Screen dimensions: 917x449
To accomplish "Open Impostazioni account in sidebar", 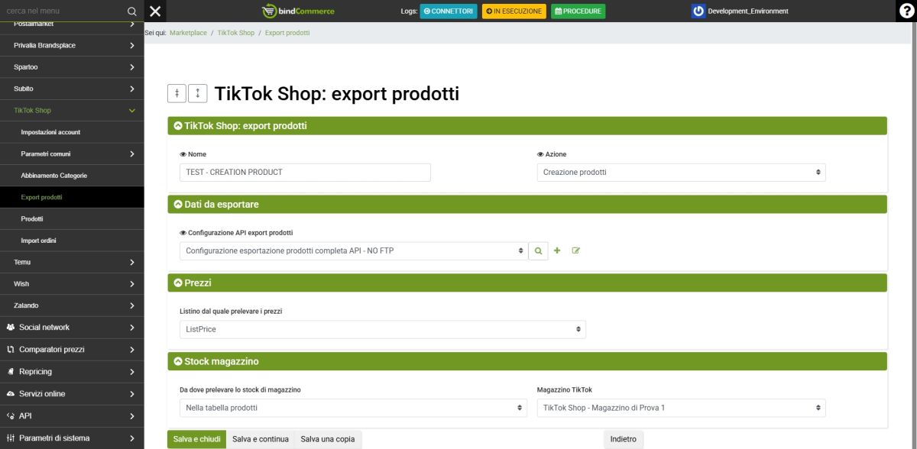I will point(72,132).
